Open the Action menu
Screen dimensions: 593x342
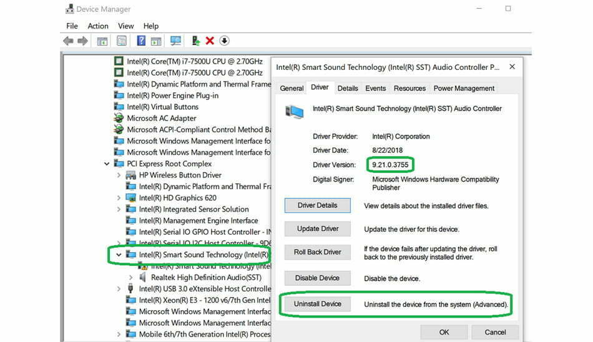98,26
